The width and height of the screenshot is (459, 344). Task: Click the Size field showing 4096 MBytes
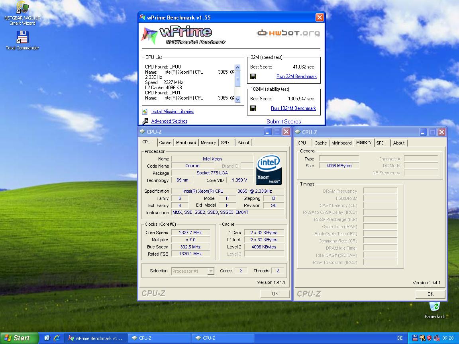click(339, 166)
